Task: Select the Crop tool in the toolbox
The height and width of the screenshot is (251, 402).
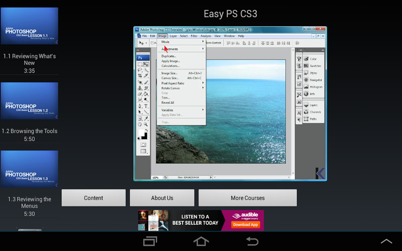Action: (x=140, y=76)
